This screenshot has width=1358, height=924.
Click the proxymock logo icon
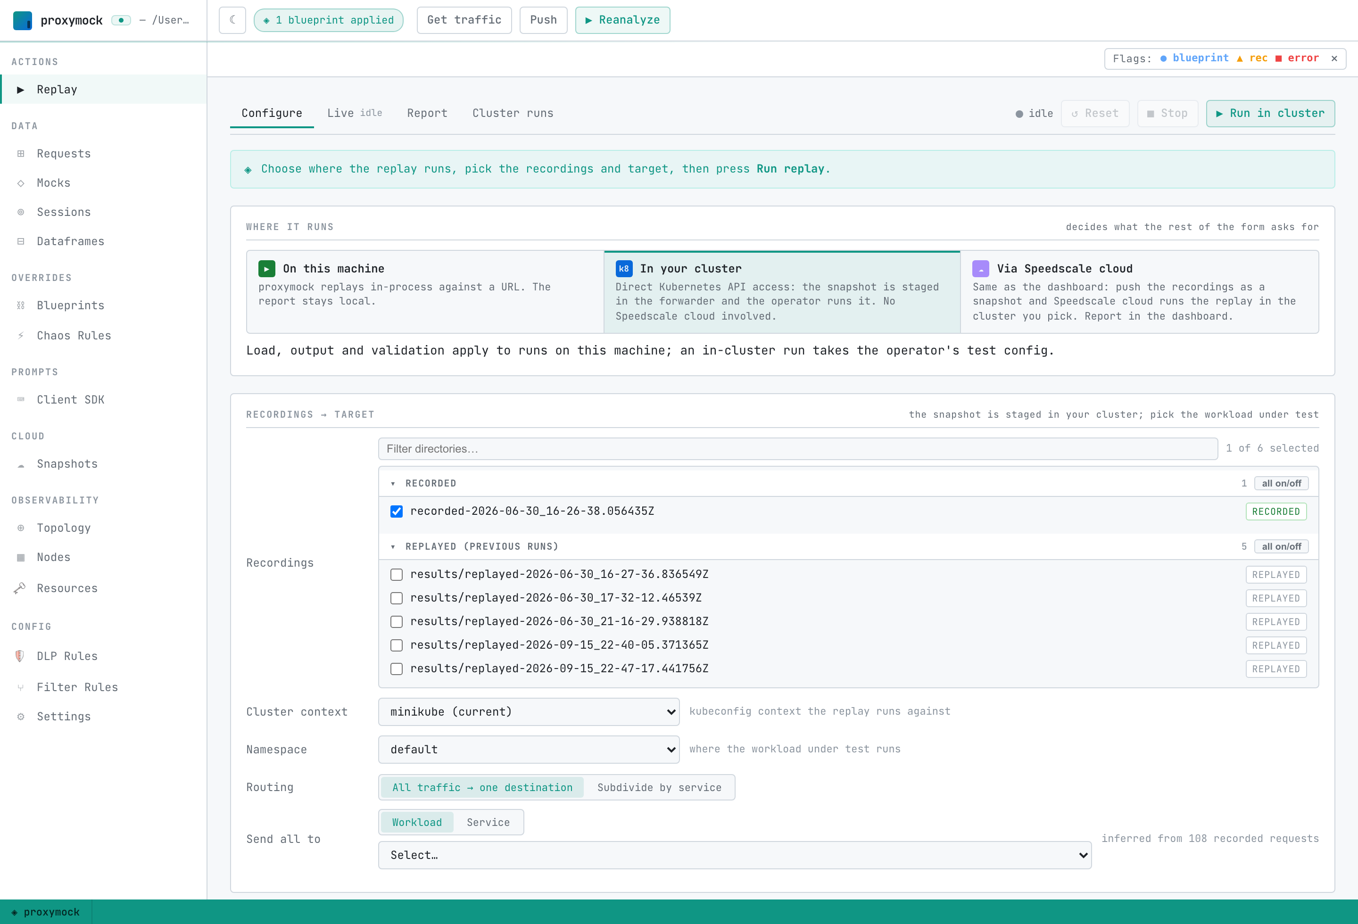pos(22,20)
